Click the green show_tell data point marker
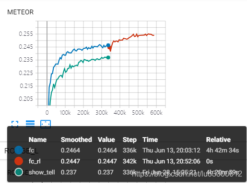Viewport: 247px width, 183px height. [x=108, y=57]
